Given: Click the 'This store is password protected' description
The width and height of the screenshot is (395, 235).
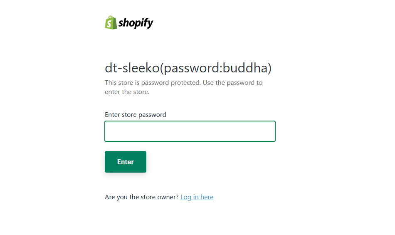Looking at the screenshot, I should tap(183, 87).
